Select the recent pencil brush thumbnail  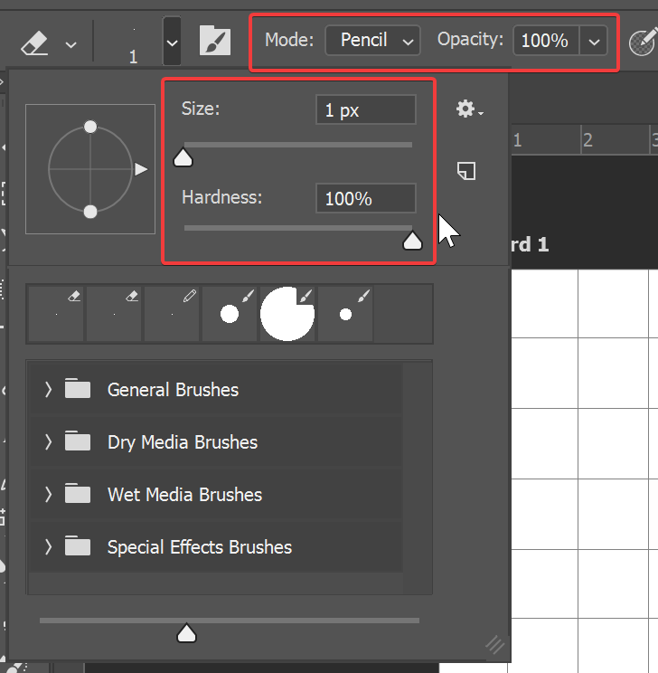(x=172, y=314)
